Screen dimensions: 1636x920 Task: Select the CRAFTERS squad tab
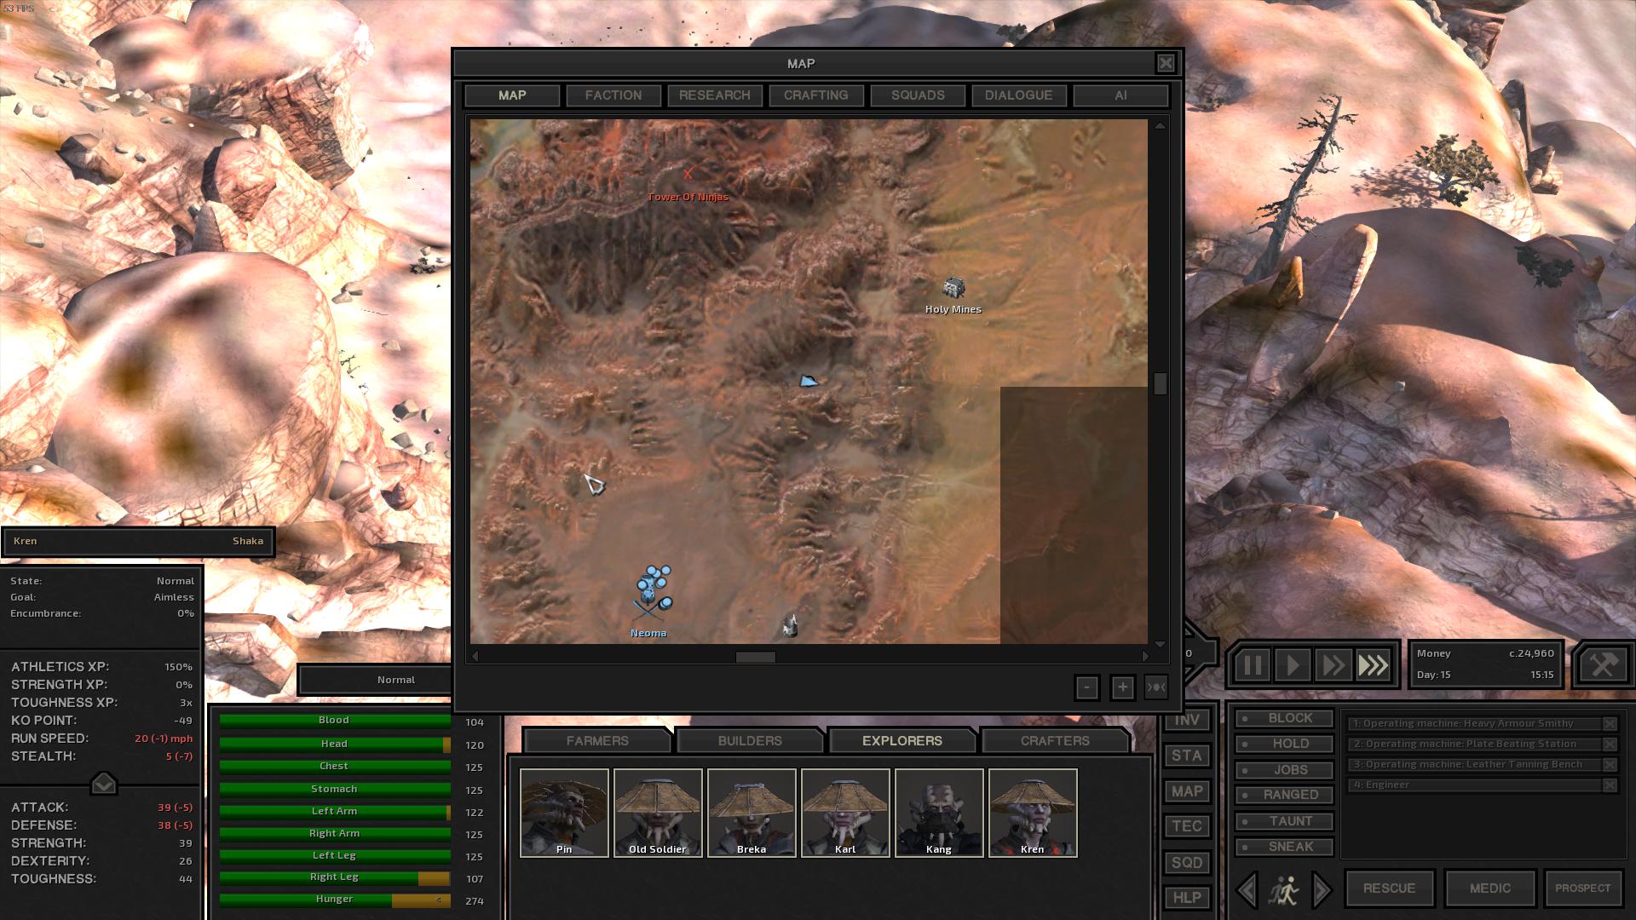tap(1055, 740)
